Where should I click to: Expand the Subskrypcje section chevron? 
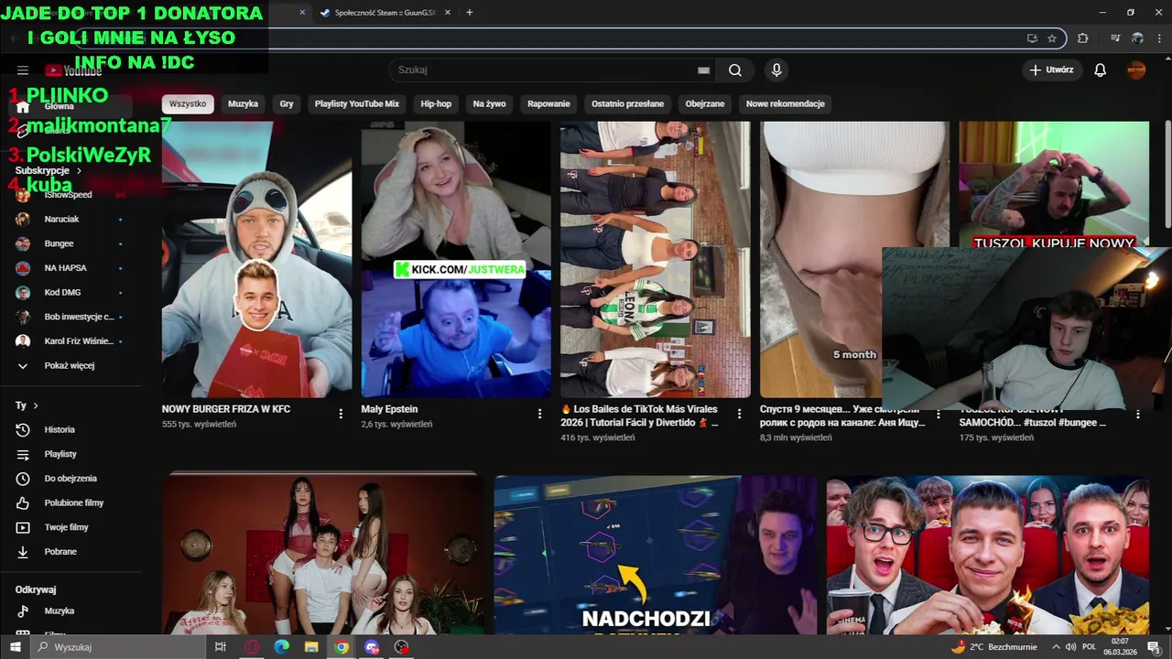pos(79,171)
